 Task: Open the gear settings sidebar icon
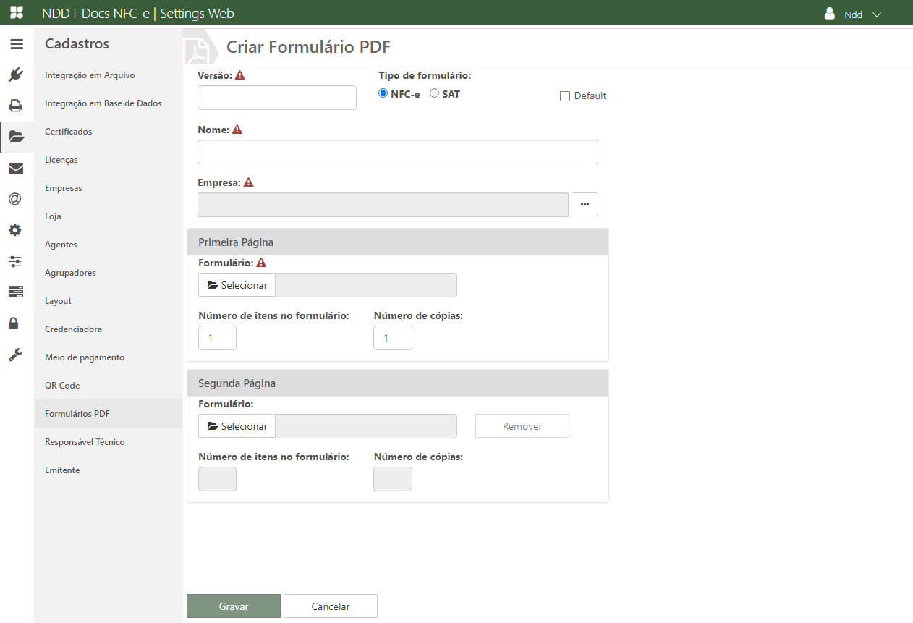coord(15,230)
